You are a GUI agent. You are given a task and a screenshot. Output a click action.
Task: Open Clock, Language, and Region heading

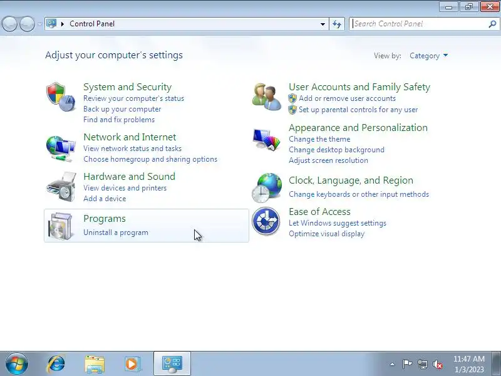click(351, 180)
